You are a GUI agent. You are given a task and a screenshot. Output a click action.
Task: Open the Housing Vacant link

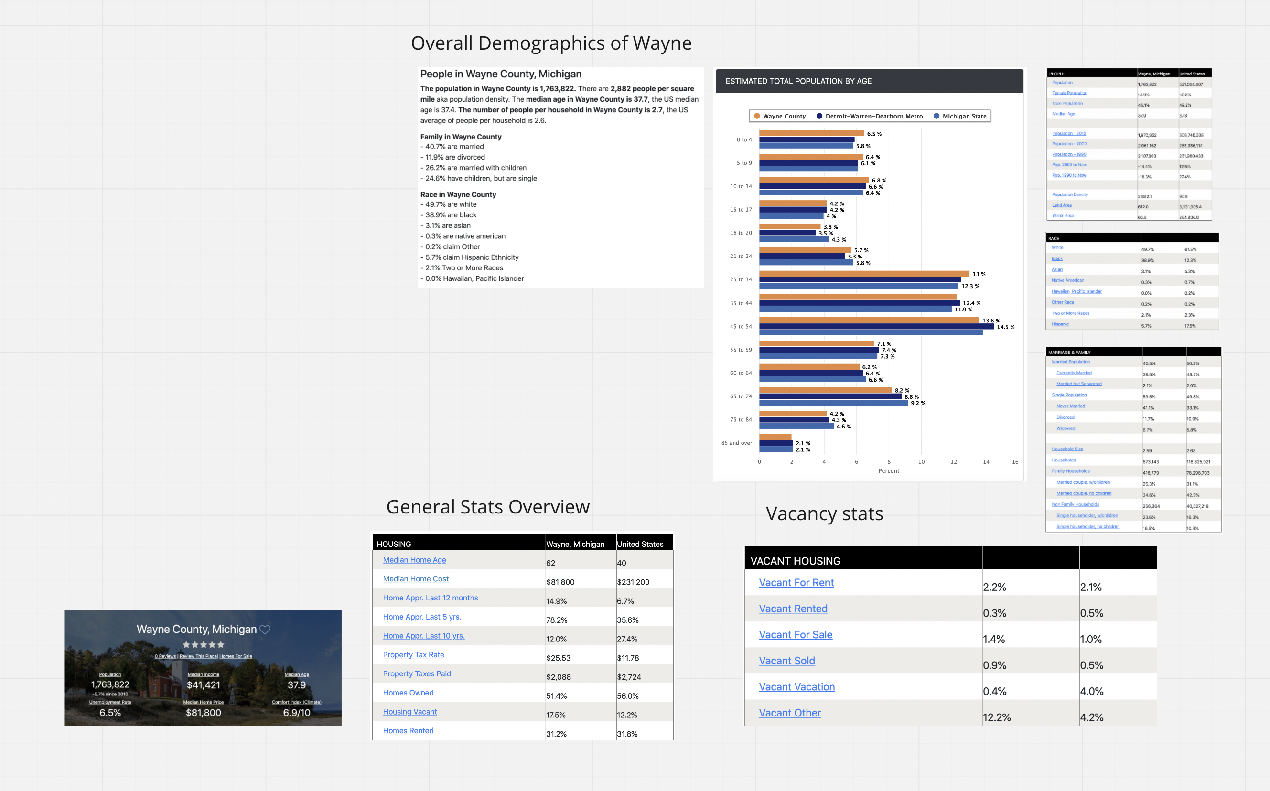pos(410,712)
